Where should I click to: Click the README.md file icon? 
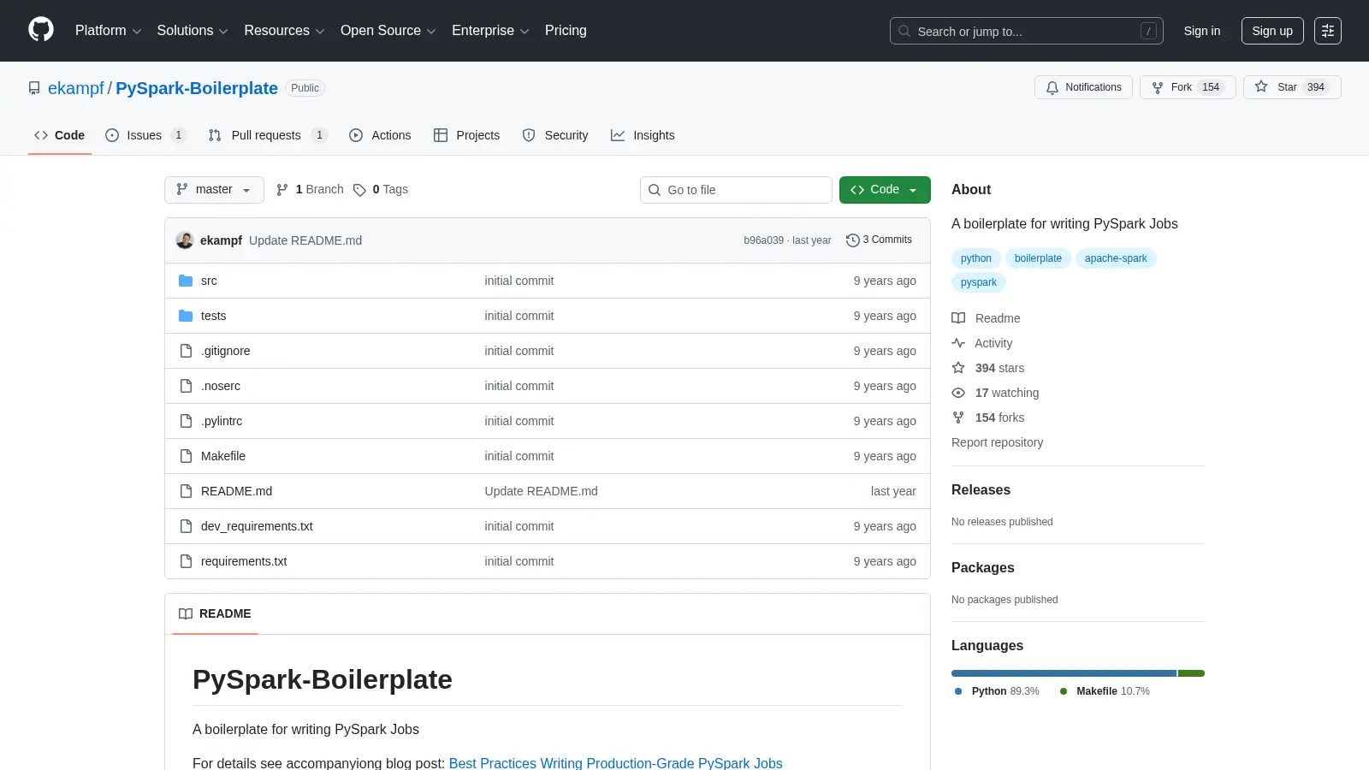[x=186, y=491]
